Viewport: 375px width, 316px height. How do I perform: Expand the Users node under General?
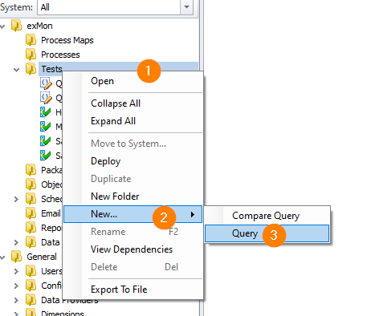(16, 272)
